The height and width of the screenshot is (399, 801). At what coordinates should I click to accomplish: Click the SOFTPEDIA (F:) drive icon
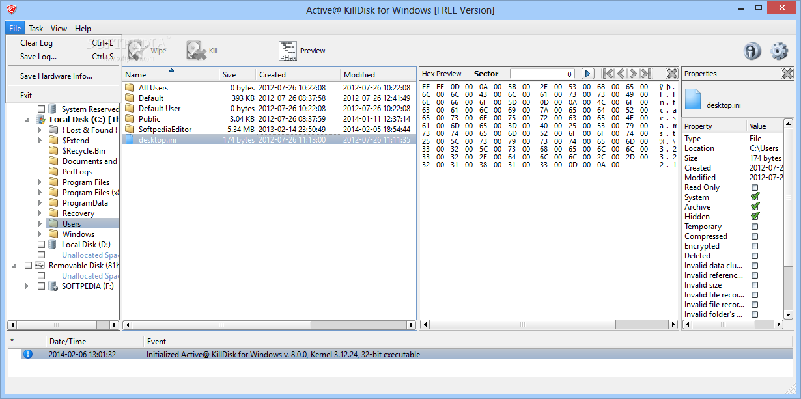click(53, 286)
